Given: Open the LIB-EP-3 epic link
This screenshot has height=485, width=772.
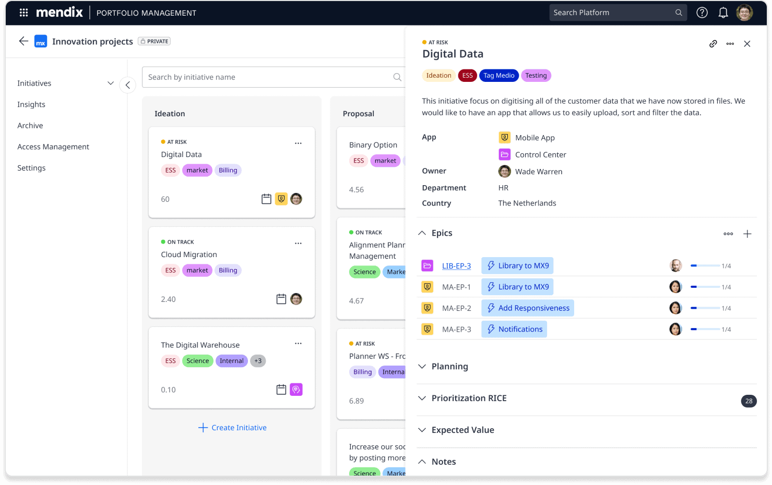Looking at the screenshot, I should (x=456, y=266).
